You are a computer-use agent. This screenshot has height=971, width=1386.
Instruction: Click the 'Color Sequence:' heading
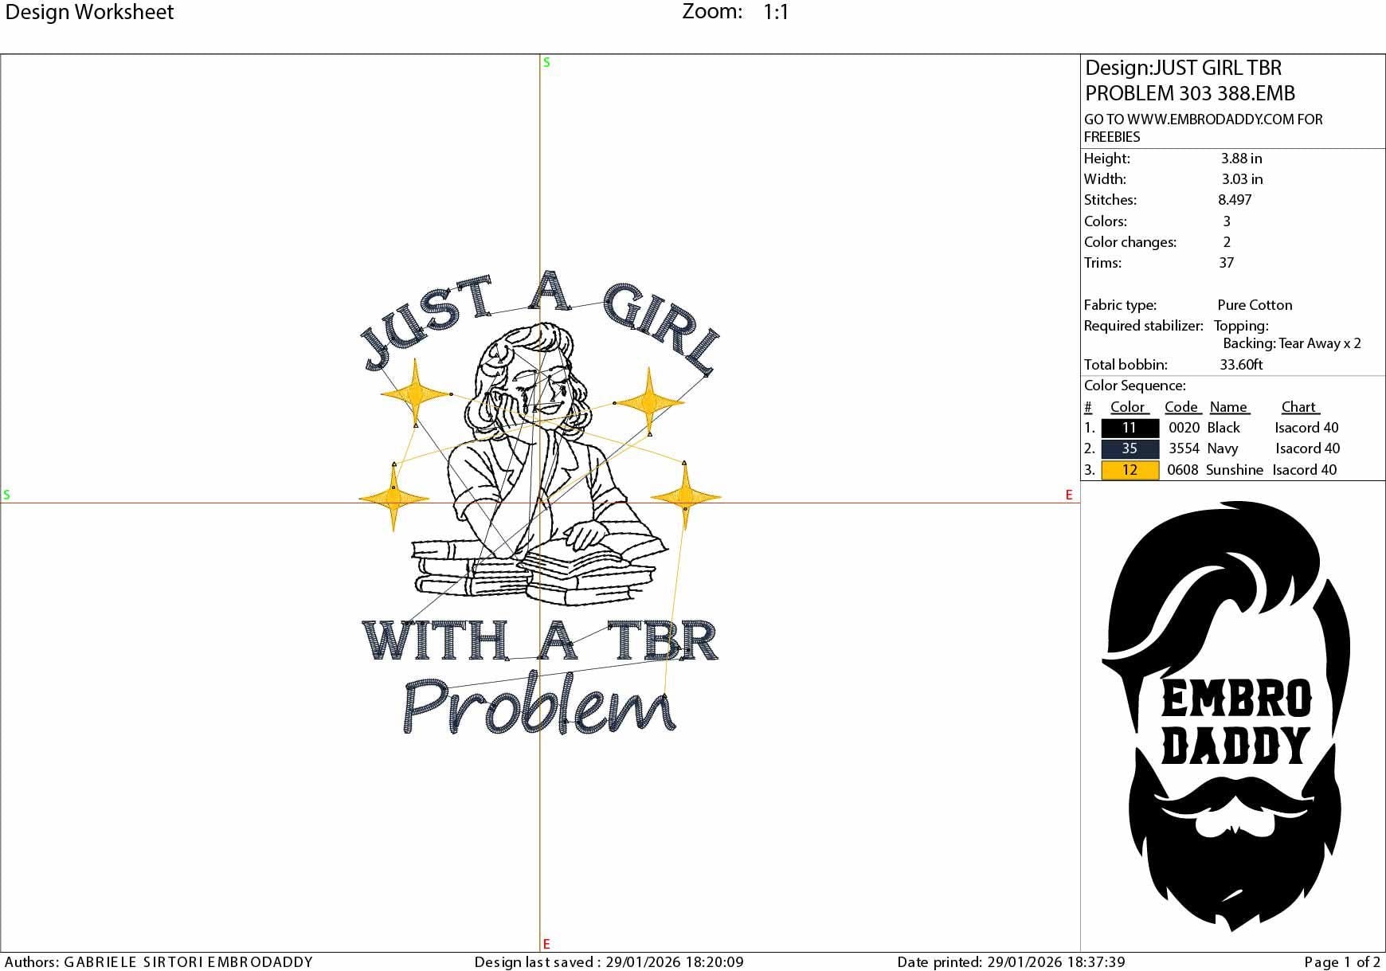pyautogui.click(x=1134, y=386)
